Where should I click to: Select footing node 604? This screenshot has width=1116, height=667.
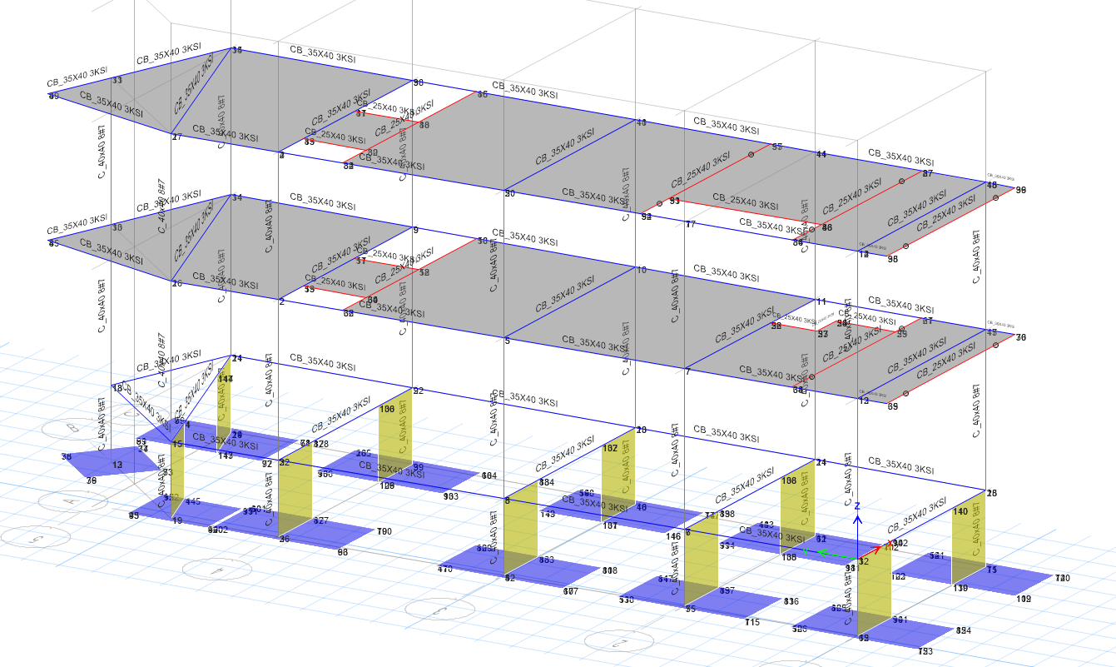coord(489,475)
